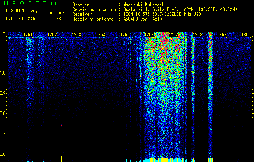254x162 pixels.
Task: Click the time marker 1259
Action: 222,35
